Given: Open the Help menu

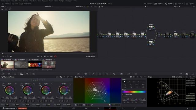Looking at the screenshot, I should (75, 1).
